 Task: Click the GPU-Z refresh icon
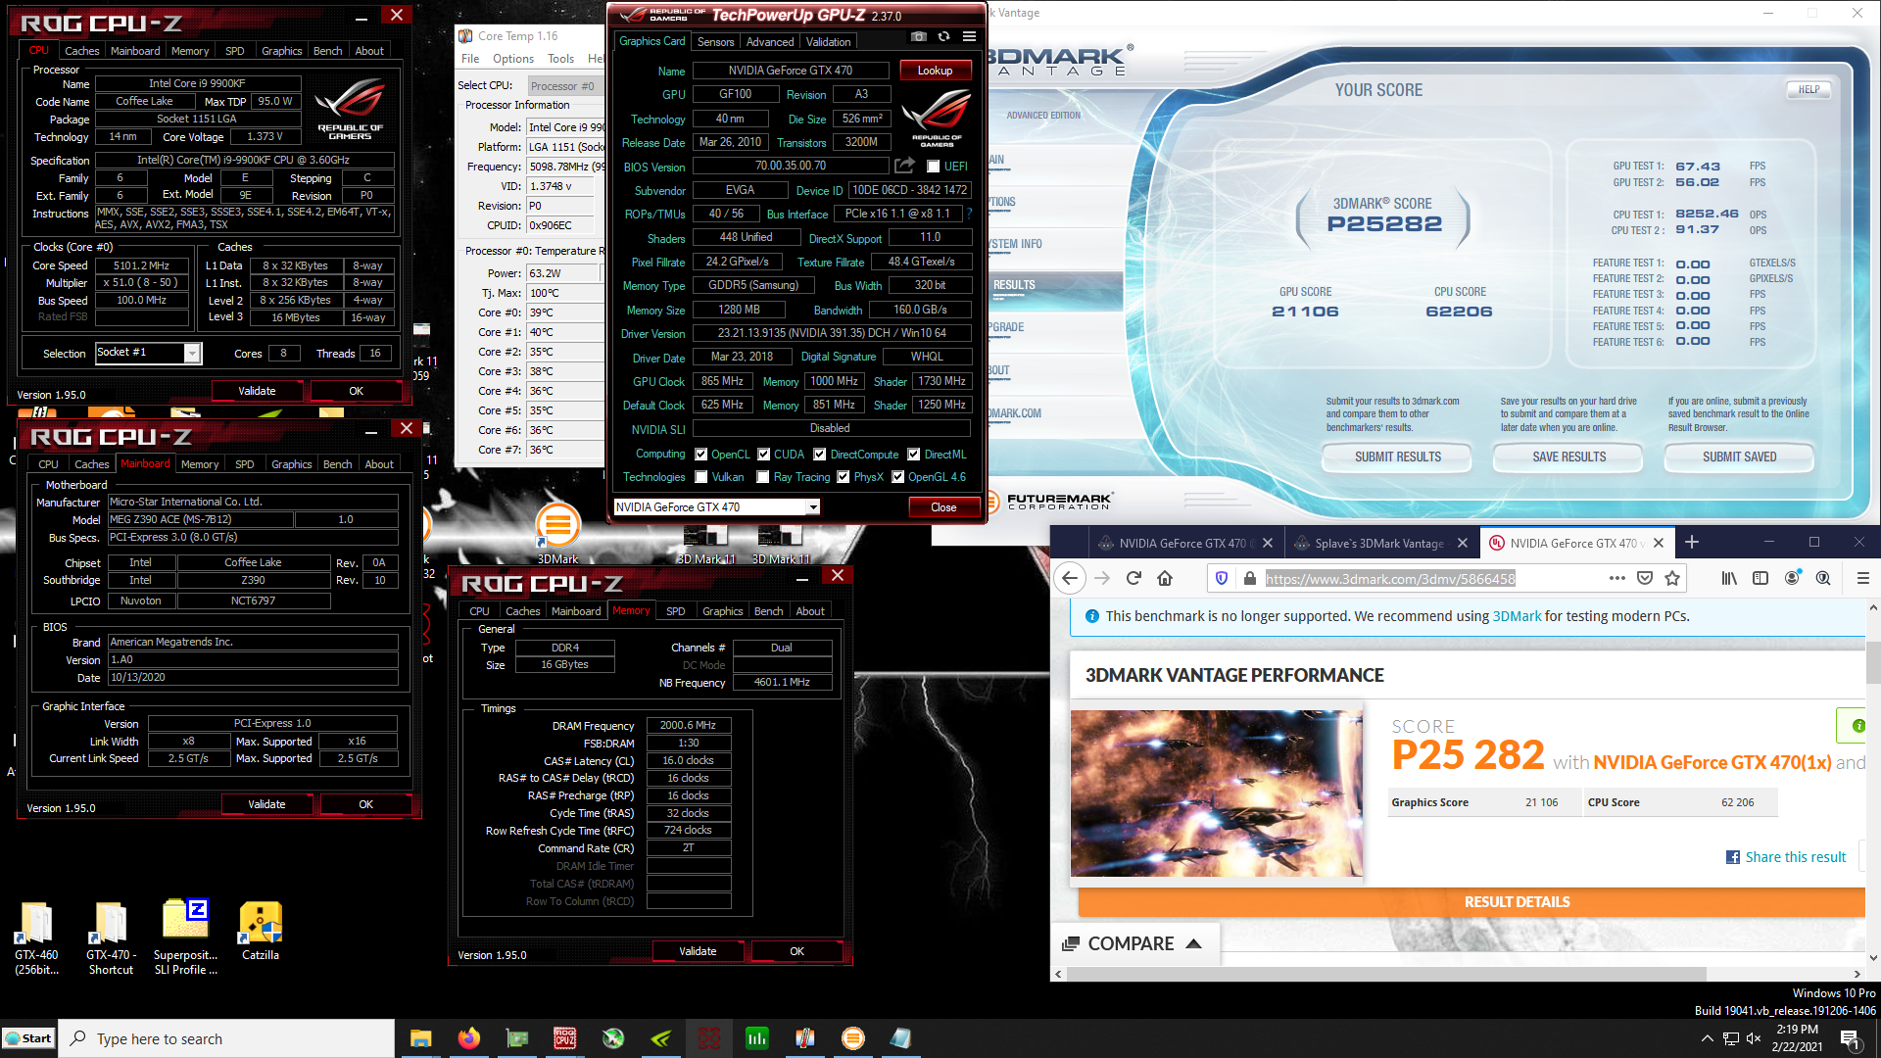pyautogui.click(x=943, y=36)
